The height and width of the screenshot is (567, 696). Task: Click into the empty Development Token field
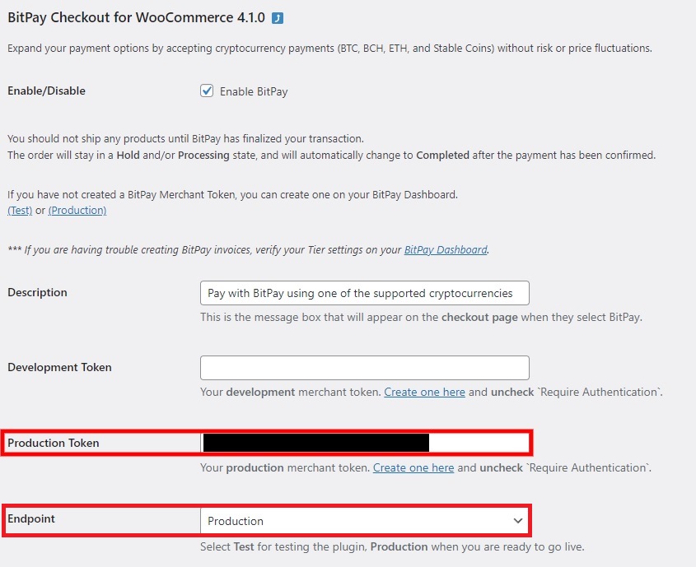point(364,368)
